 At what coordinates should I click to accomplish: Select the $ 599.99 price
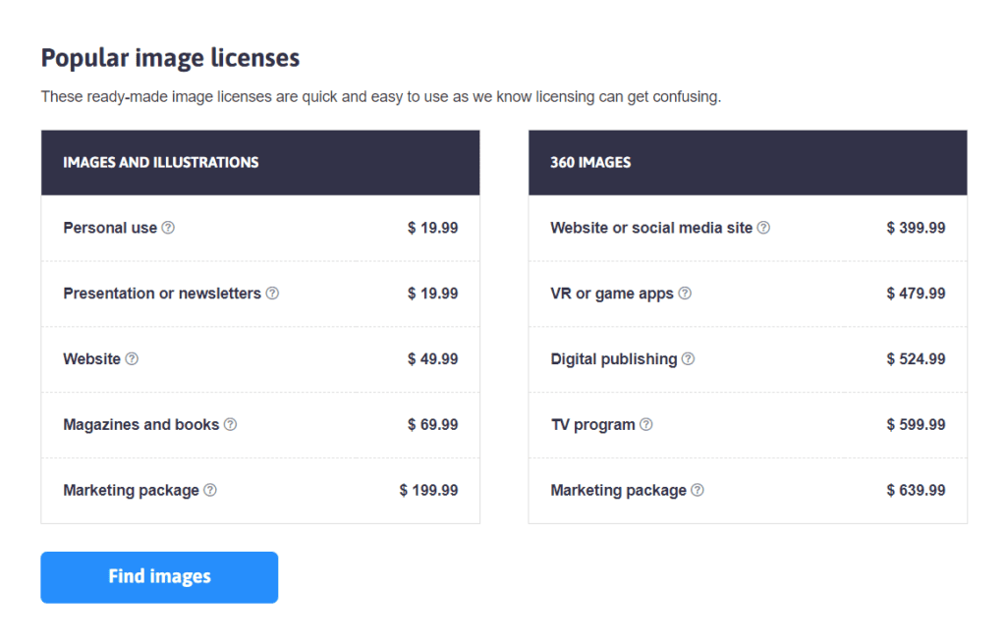tap(917, 424)
